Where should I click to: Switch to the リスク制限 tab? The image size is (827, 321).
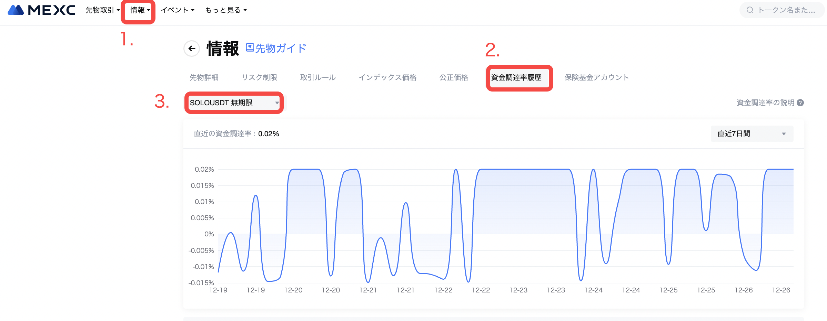pyautogui.click(x=259, y=77)
